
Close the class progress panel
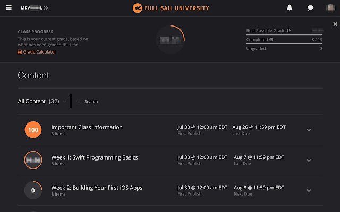click(335, 24)
